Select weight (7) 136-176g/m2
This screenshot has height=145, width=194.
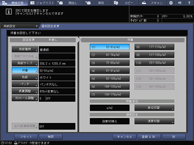[x=110, y=95]
